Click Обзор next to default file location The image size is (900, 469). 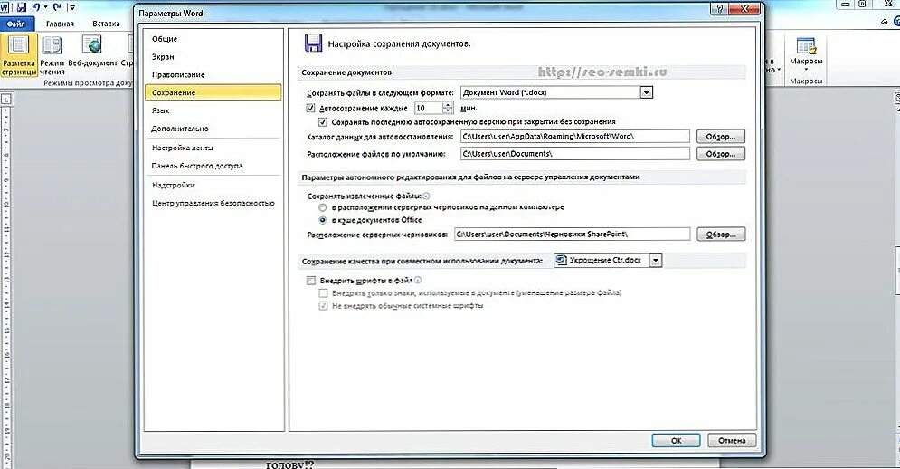coord(721,154)
